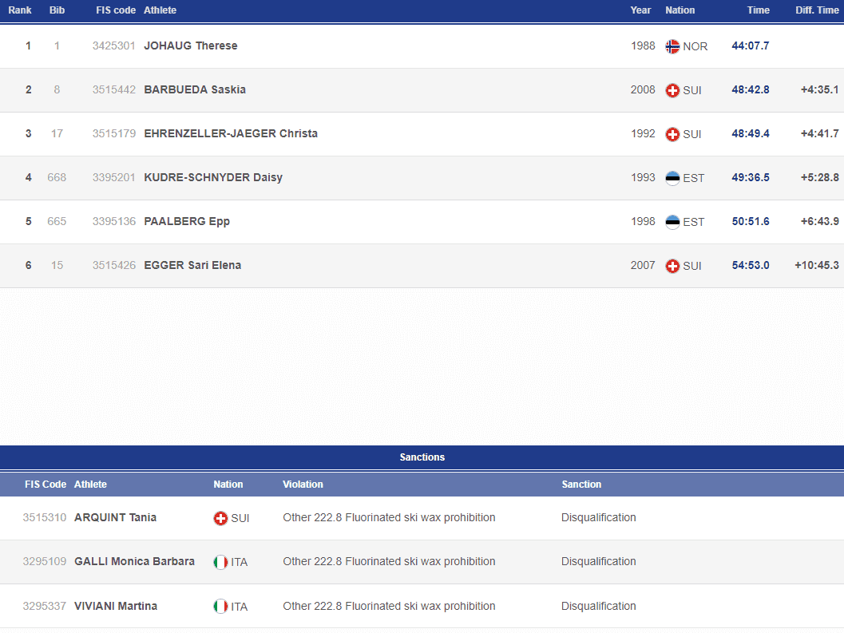
Task: Click winning time 44:07.7
Action: (751, 45)
